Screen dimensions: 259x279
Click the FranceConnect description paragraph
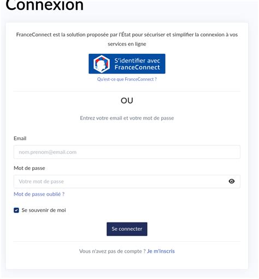127,39
